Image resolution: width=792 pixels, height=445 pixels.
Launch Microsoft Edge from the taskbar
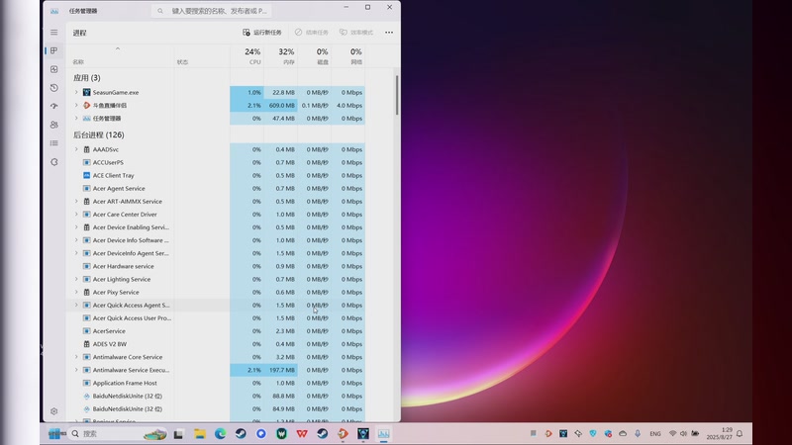coord(220,434)
